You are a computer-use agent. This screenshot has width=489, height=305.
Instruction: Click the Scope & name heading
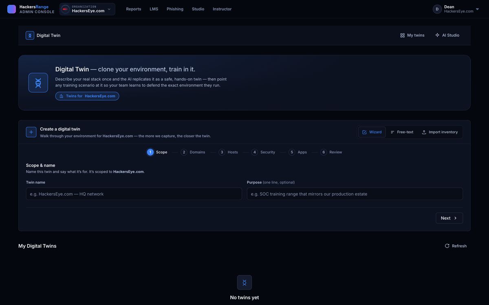[x=41, y=165]
